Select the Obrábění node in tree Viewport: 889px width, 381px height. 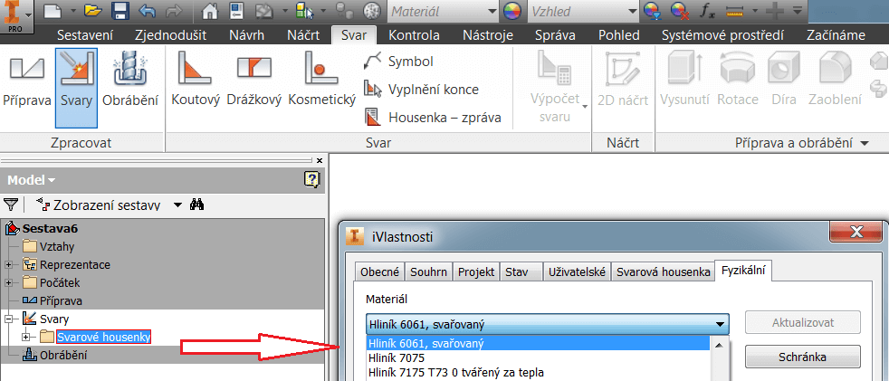pyautogui.click(x=53, y=356)
